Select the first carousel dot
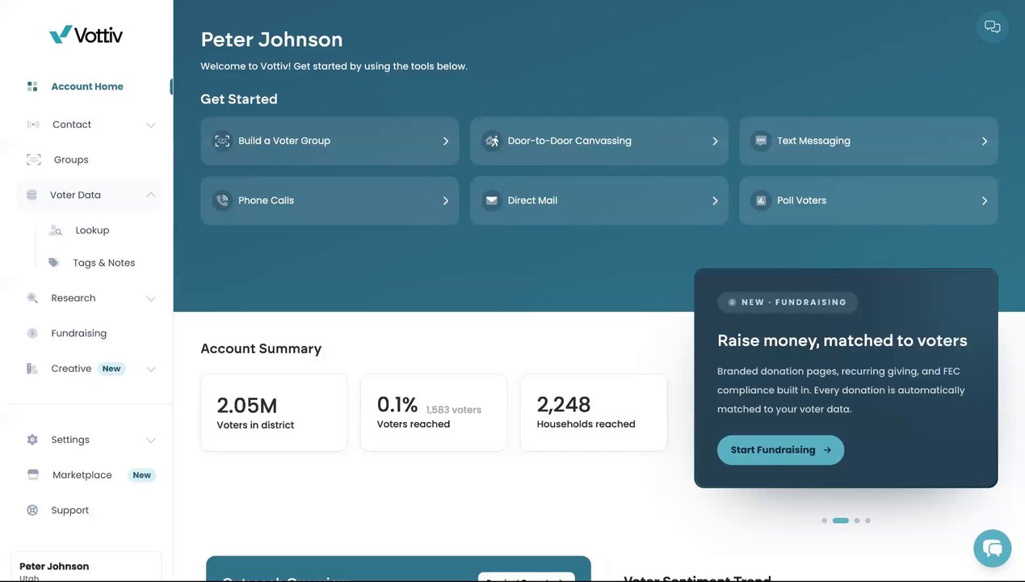 (824, 521)
